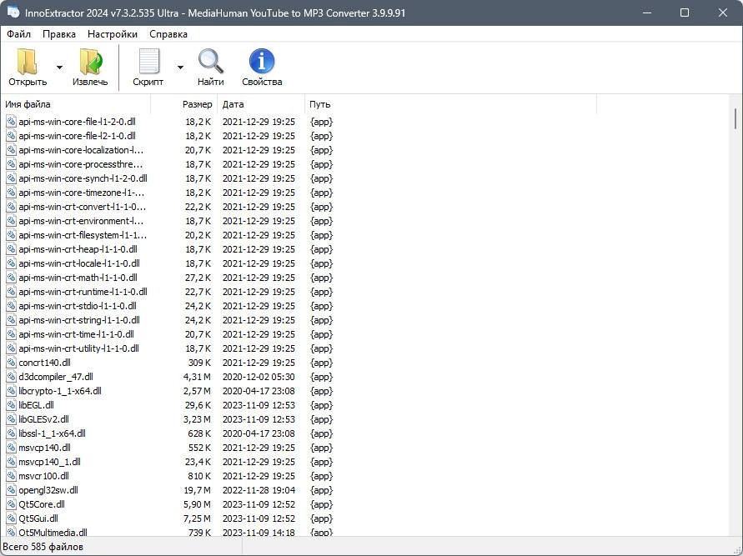Open the Файл menu

[19, 34]
